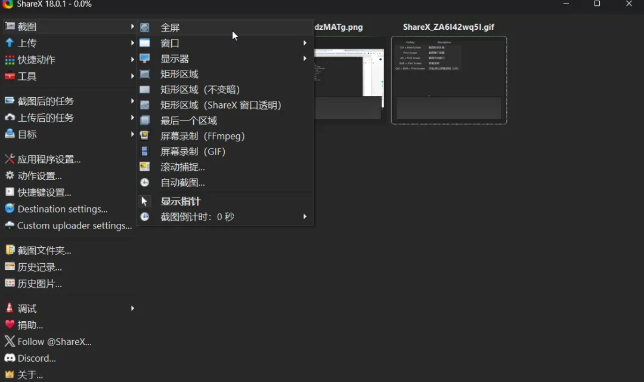Click the 截图后的任务 icon

tap(10, 101)
